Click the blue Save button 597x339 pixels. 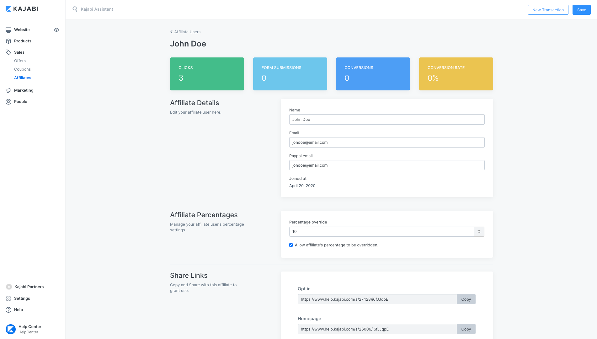(581, 10)
